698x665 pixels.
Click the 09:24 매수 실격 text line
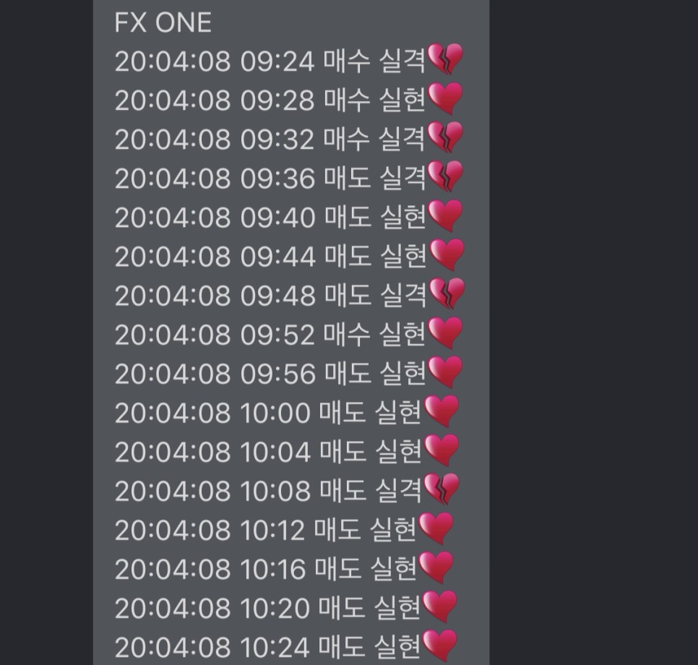pos(270,61)
